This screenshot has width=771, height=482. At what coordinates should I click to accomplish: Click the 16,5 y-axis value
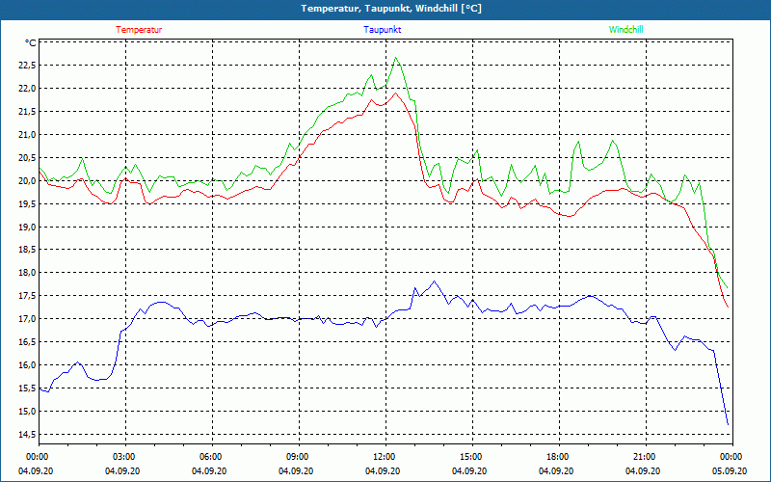[x=27, y=342]
